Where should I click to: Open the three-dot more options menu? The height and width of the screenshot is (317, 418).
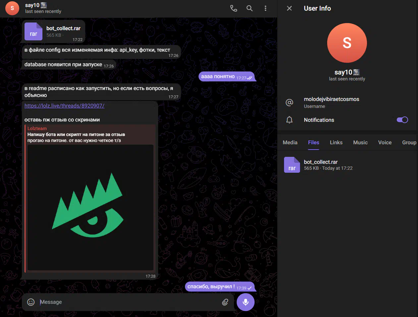point(266,8)
